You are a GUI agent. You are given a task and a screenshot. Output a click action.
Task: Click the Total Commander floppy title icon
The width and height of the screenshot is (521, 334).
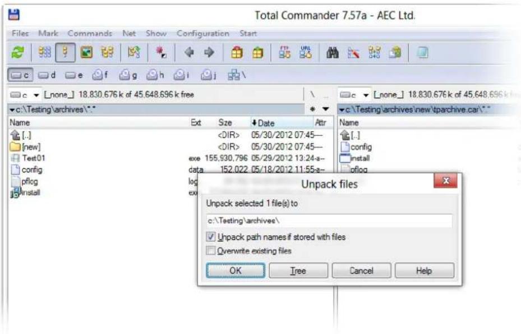pyautogui.click(x=14, y=15)
